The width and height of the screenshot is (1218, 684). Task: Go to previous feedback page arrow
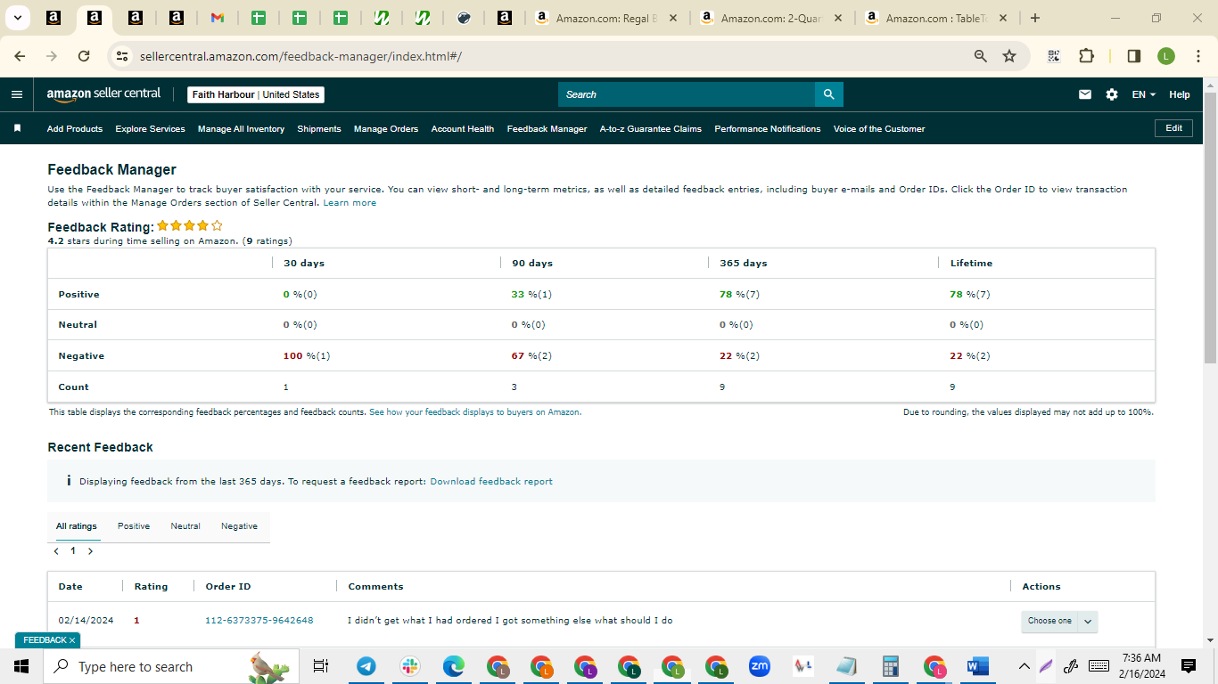[x=56, y=551]
